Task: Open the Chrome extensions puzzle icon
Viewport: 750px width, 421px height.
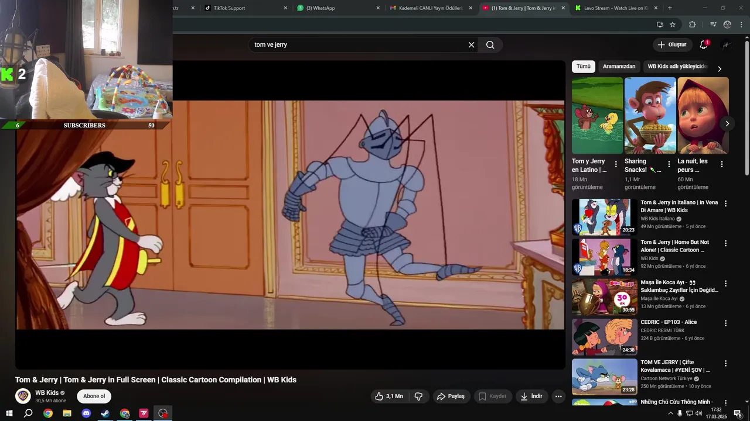Action: point(693,25)
